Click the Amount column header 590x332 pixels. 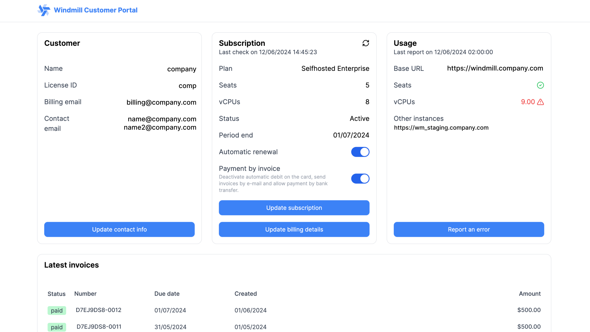529,294
